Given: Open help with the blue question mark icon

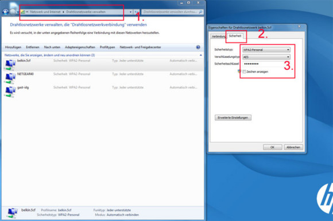Looking at the screenshot, I should click(x=198, y=47).
